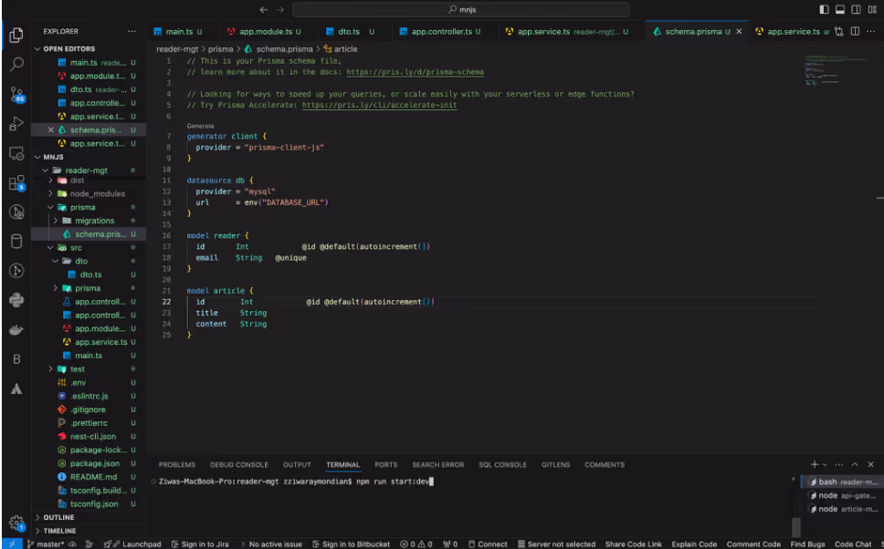Click the Generate code lens

[200, 126]
